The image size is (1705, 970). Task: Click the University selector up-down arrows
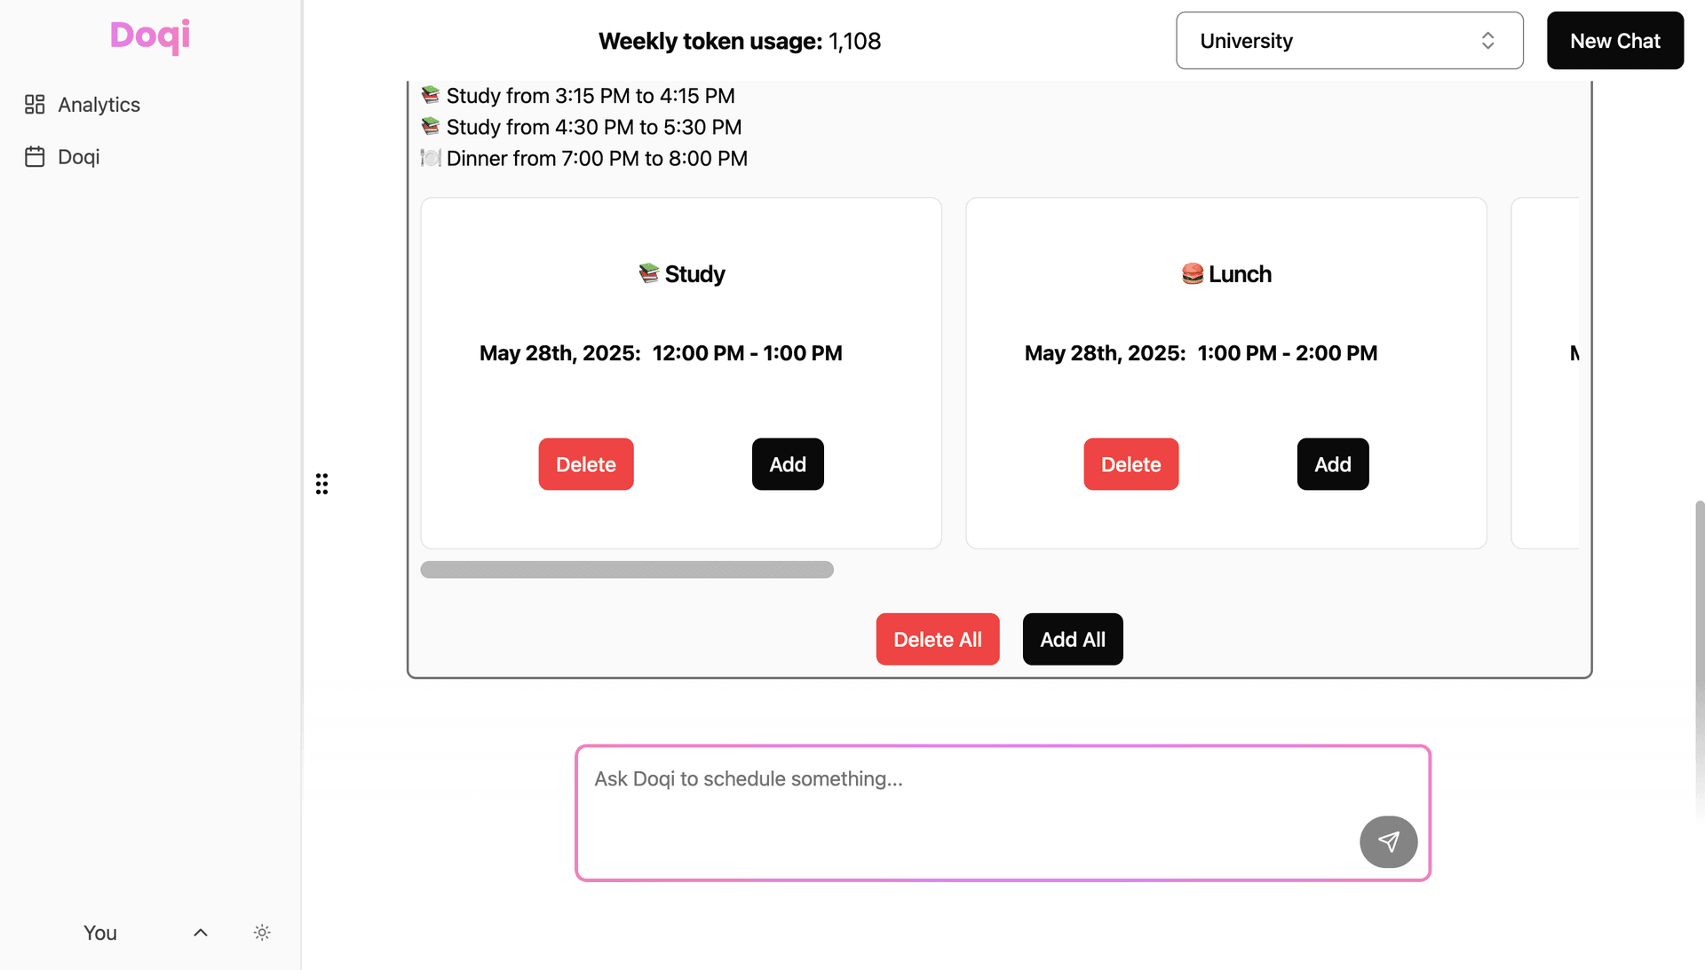coord(1487,41)
